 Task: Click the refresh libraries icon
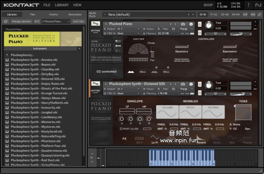click(6, 21)
